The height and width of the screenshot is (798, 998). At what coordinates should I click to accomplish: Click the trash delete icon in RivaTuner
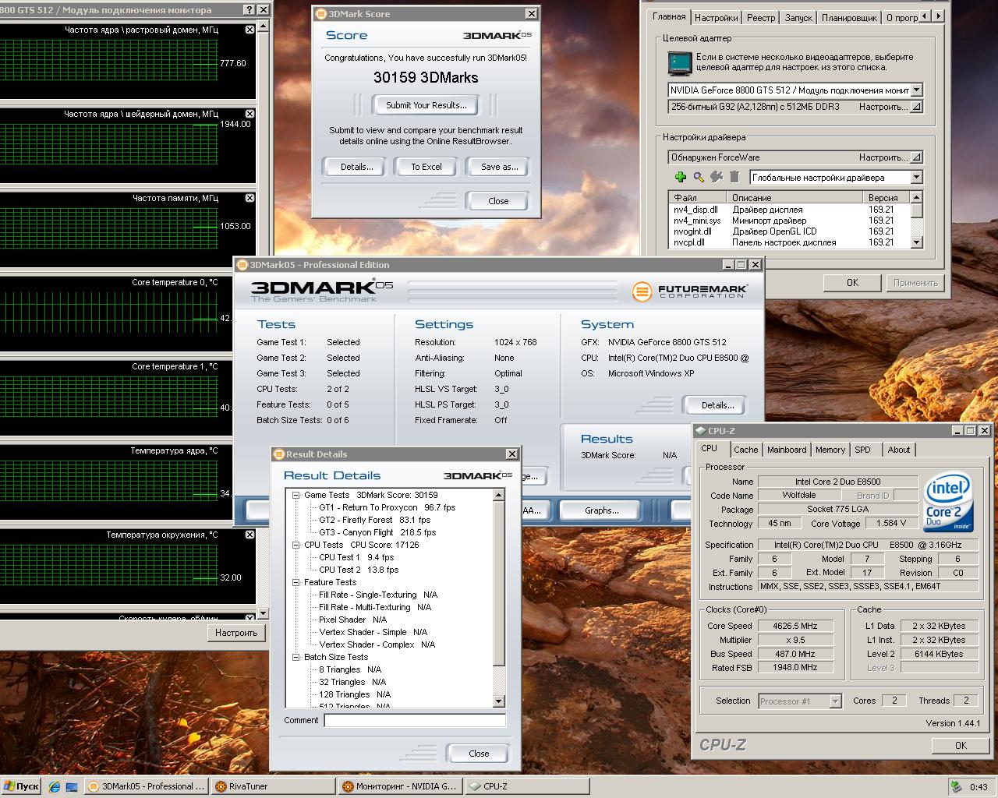click(734, 177)
